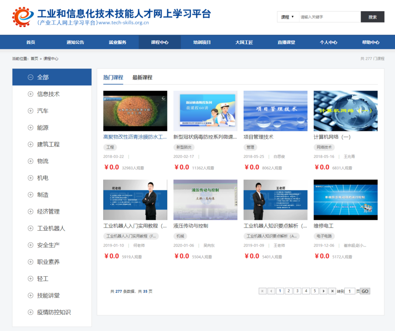This screenshot has width=395, height=331.
Task: Switch to the 最新课程 tab
Action: [x=143, y=77]
